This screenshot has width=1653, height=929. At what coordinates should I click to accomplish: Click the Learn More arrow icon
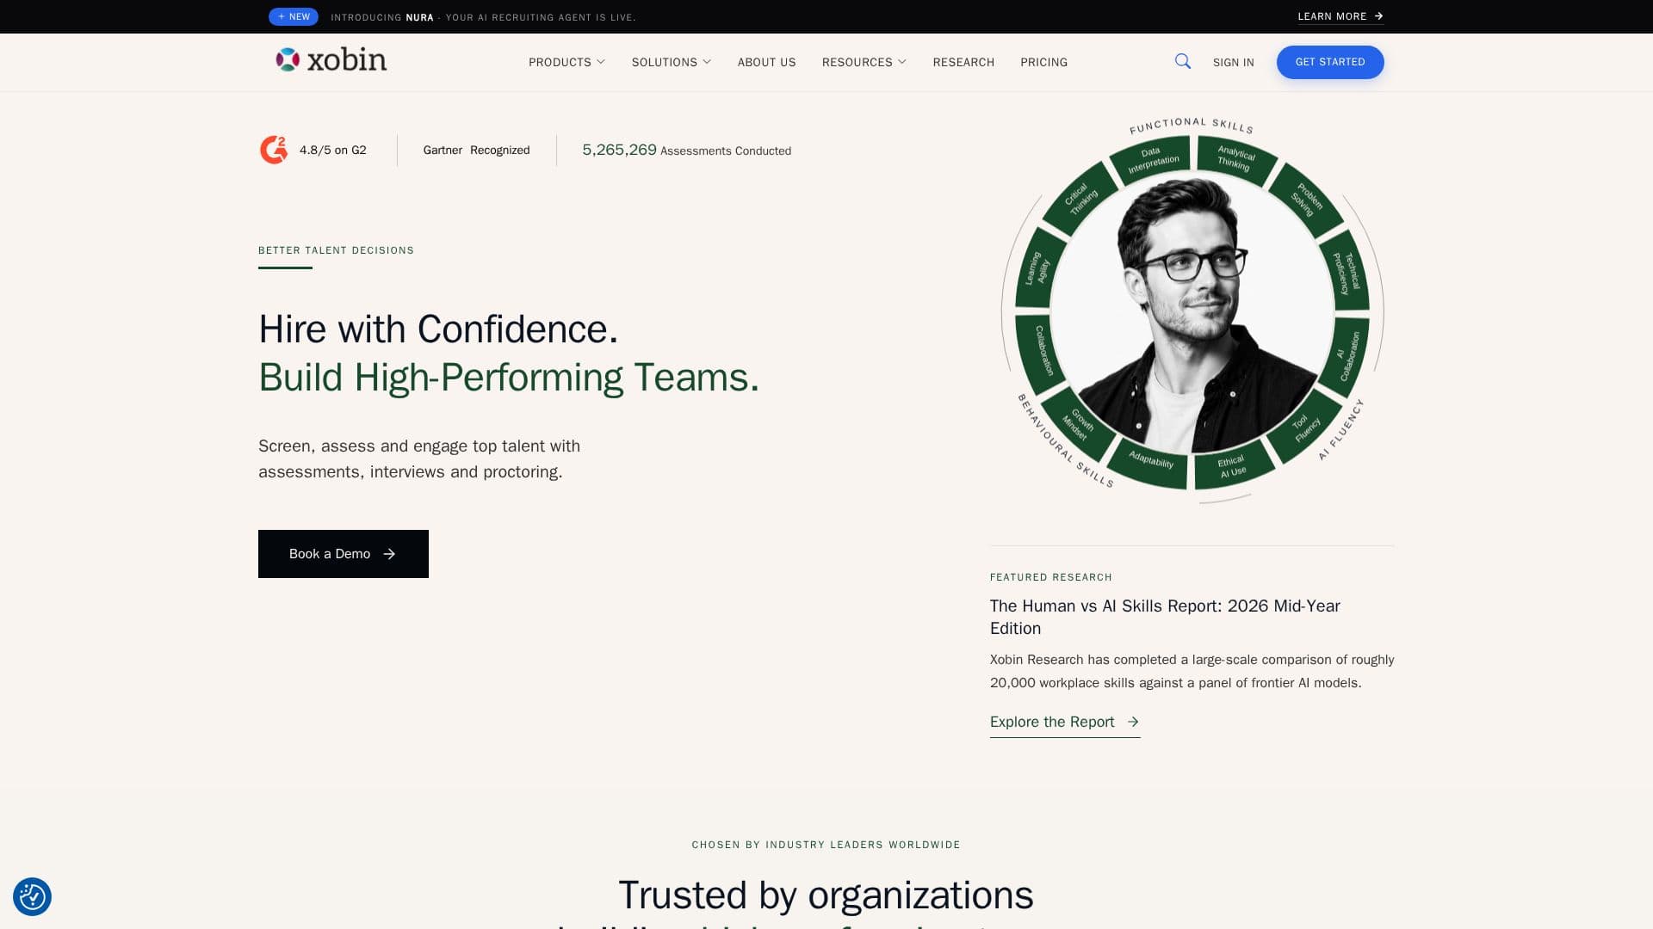[1378, 16]
